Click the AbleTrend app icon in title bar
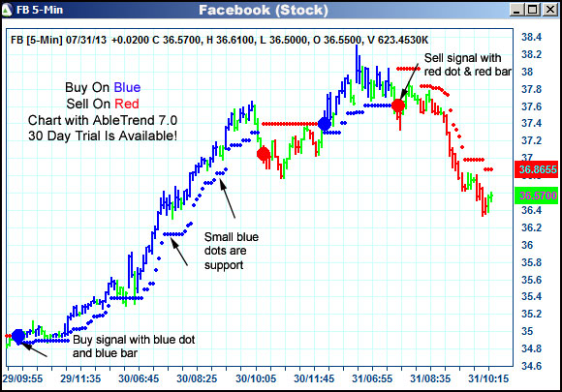This screenshot has height=392, width=562. pyautogui.click(x=7, y=10)
